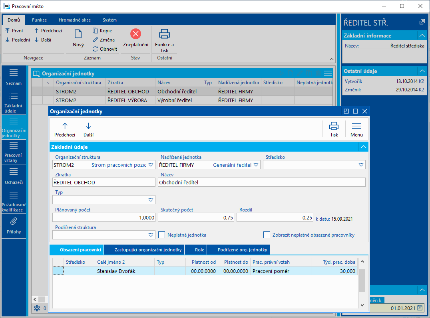Click the red Zneplatnění icon

135,34
